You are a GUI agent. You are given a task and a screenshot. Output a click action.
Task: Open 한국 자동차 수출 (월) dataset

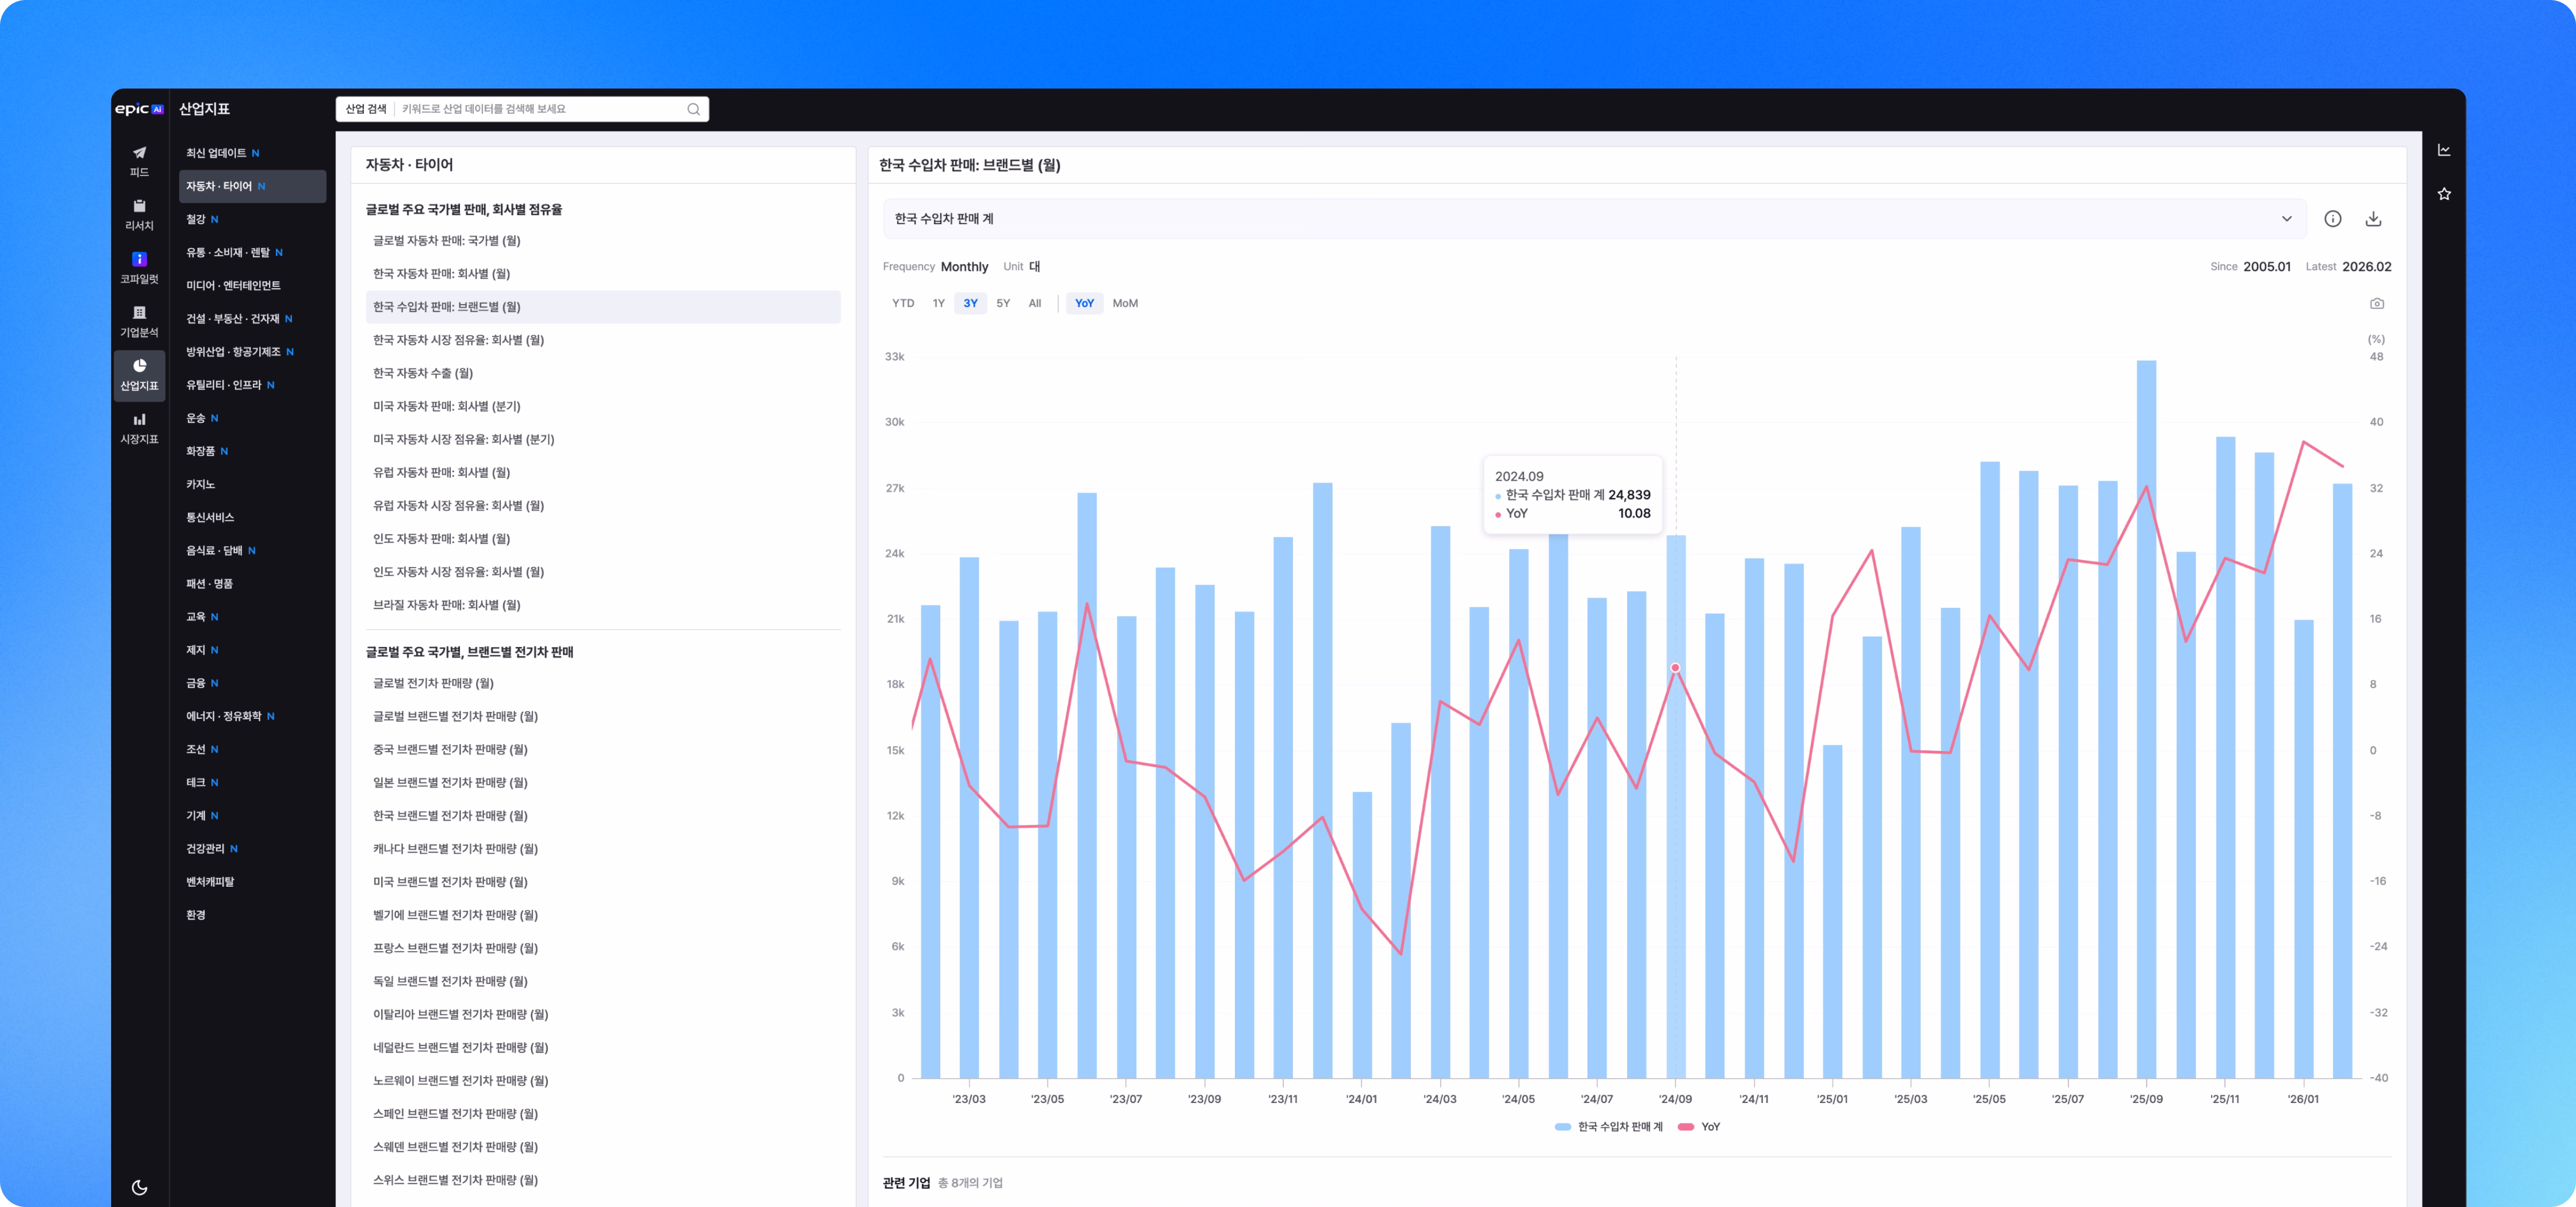click(422, 374)
